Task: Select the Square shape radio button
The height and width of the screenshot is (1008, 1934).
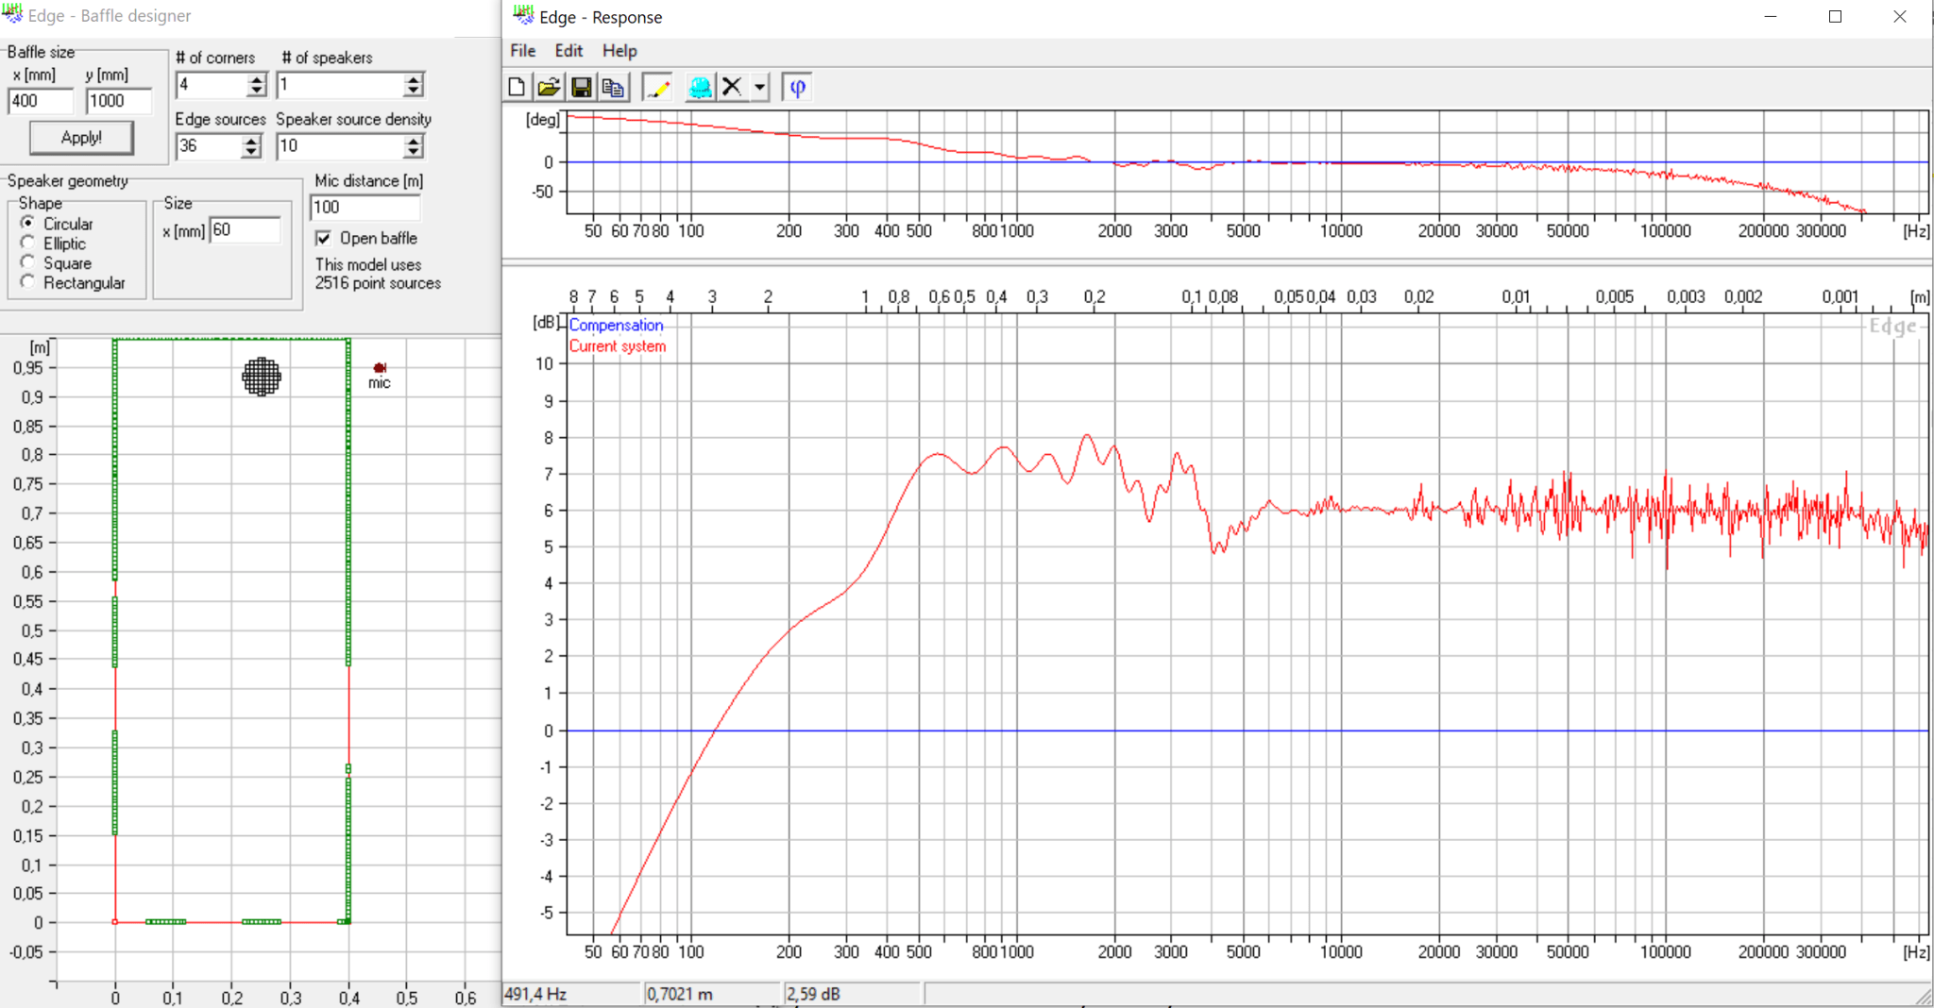Action: (x=27, y=262)
